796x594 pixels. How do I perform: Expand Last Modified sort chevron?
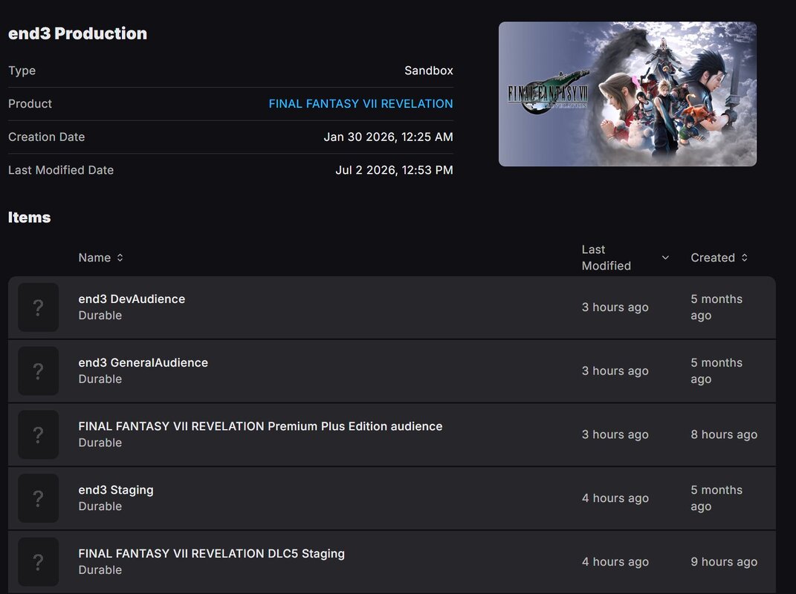tap(665, 258)
